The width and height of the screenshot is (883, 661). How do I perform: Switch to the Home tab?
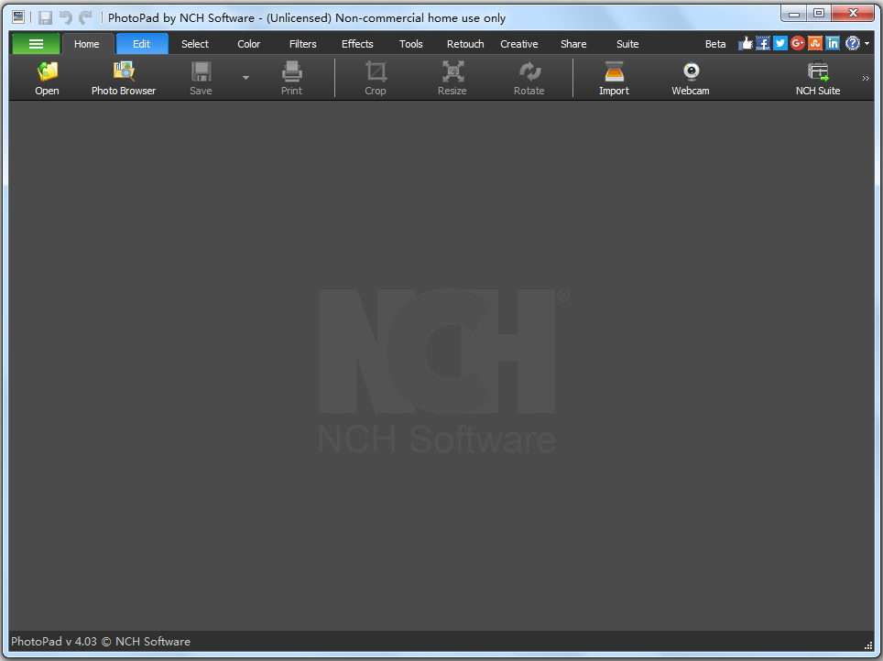(87, 44)
